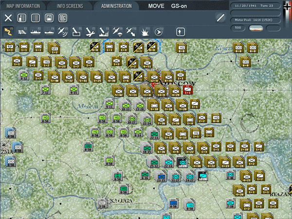292x219 pixels.
Task: Click the Kaluga city label
Action: pyautogui.click(x=121, y=201)
